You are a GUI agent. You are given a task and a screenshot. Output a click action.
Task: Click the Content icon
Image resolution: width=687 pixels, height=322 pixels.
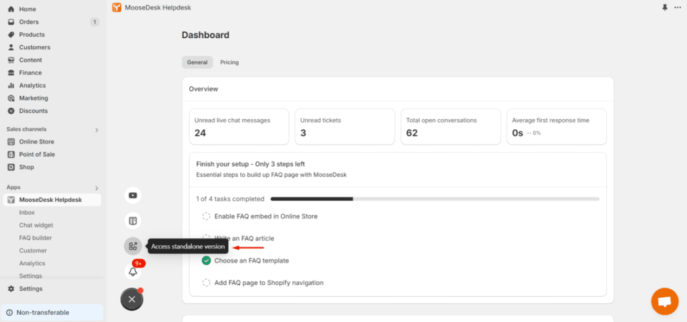[11, 60]
